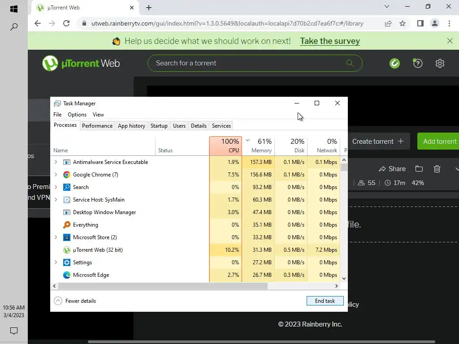Select the Everything process icon
Screen dimensions: 459x344
(x=67, y=225)
